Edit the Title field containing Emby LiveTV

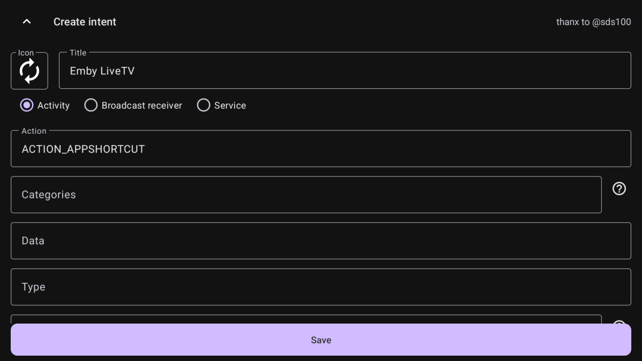tap(345, 71)
